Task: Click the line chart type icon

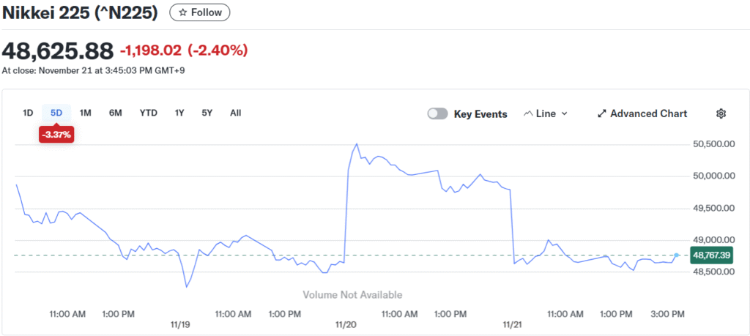Action: 529,113
